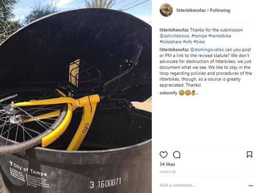Focus the Add a comment field
The width and height of the screenshot is (257, 193).
[x=203, y=185]
